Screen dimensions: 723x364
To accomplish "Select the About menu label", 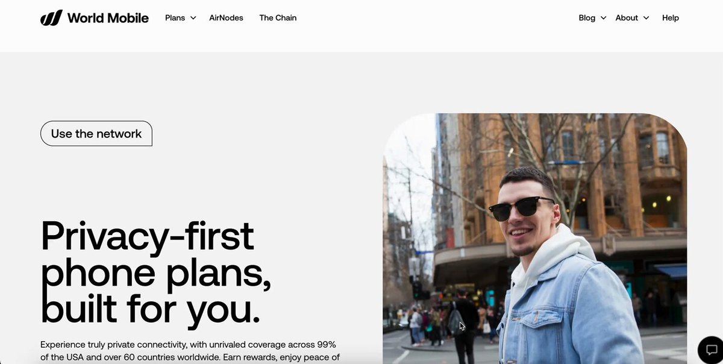I will point(627,18).
